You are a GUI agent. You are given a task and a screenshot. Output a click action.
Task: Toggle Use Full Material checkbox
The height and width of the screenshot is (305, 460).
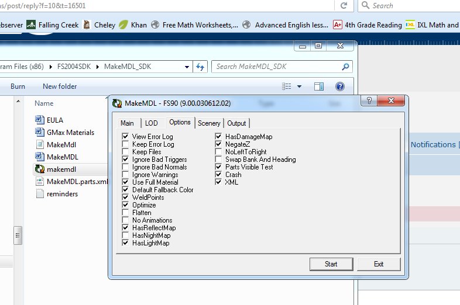click(125, 182)
